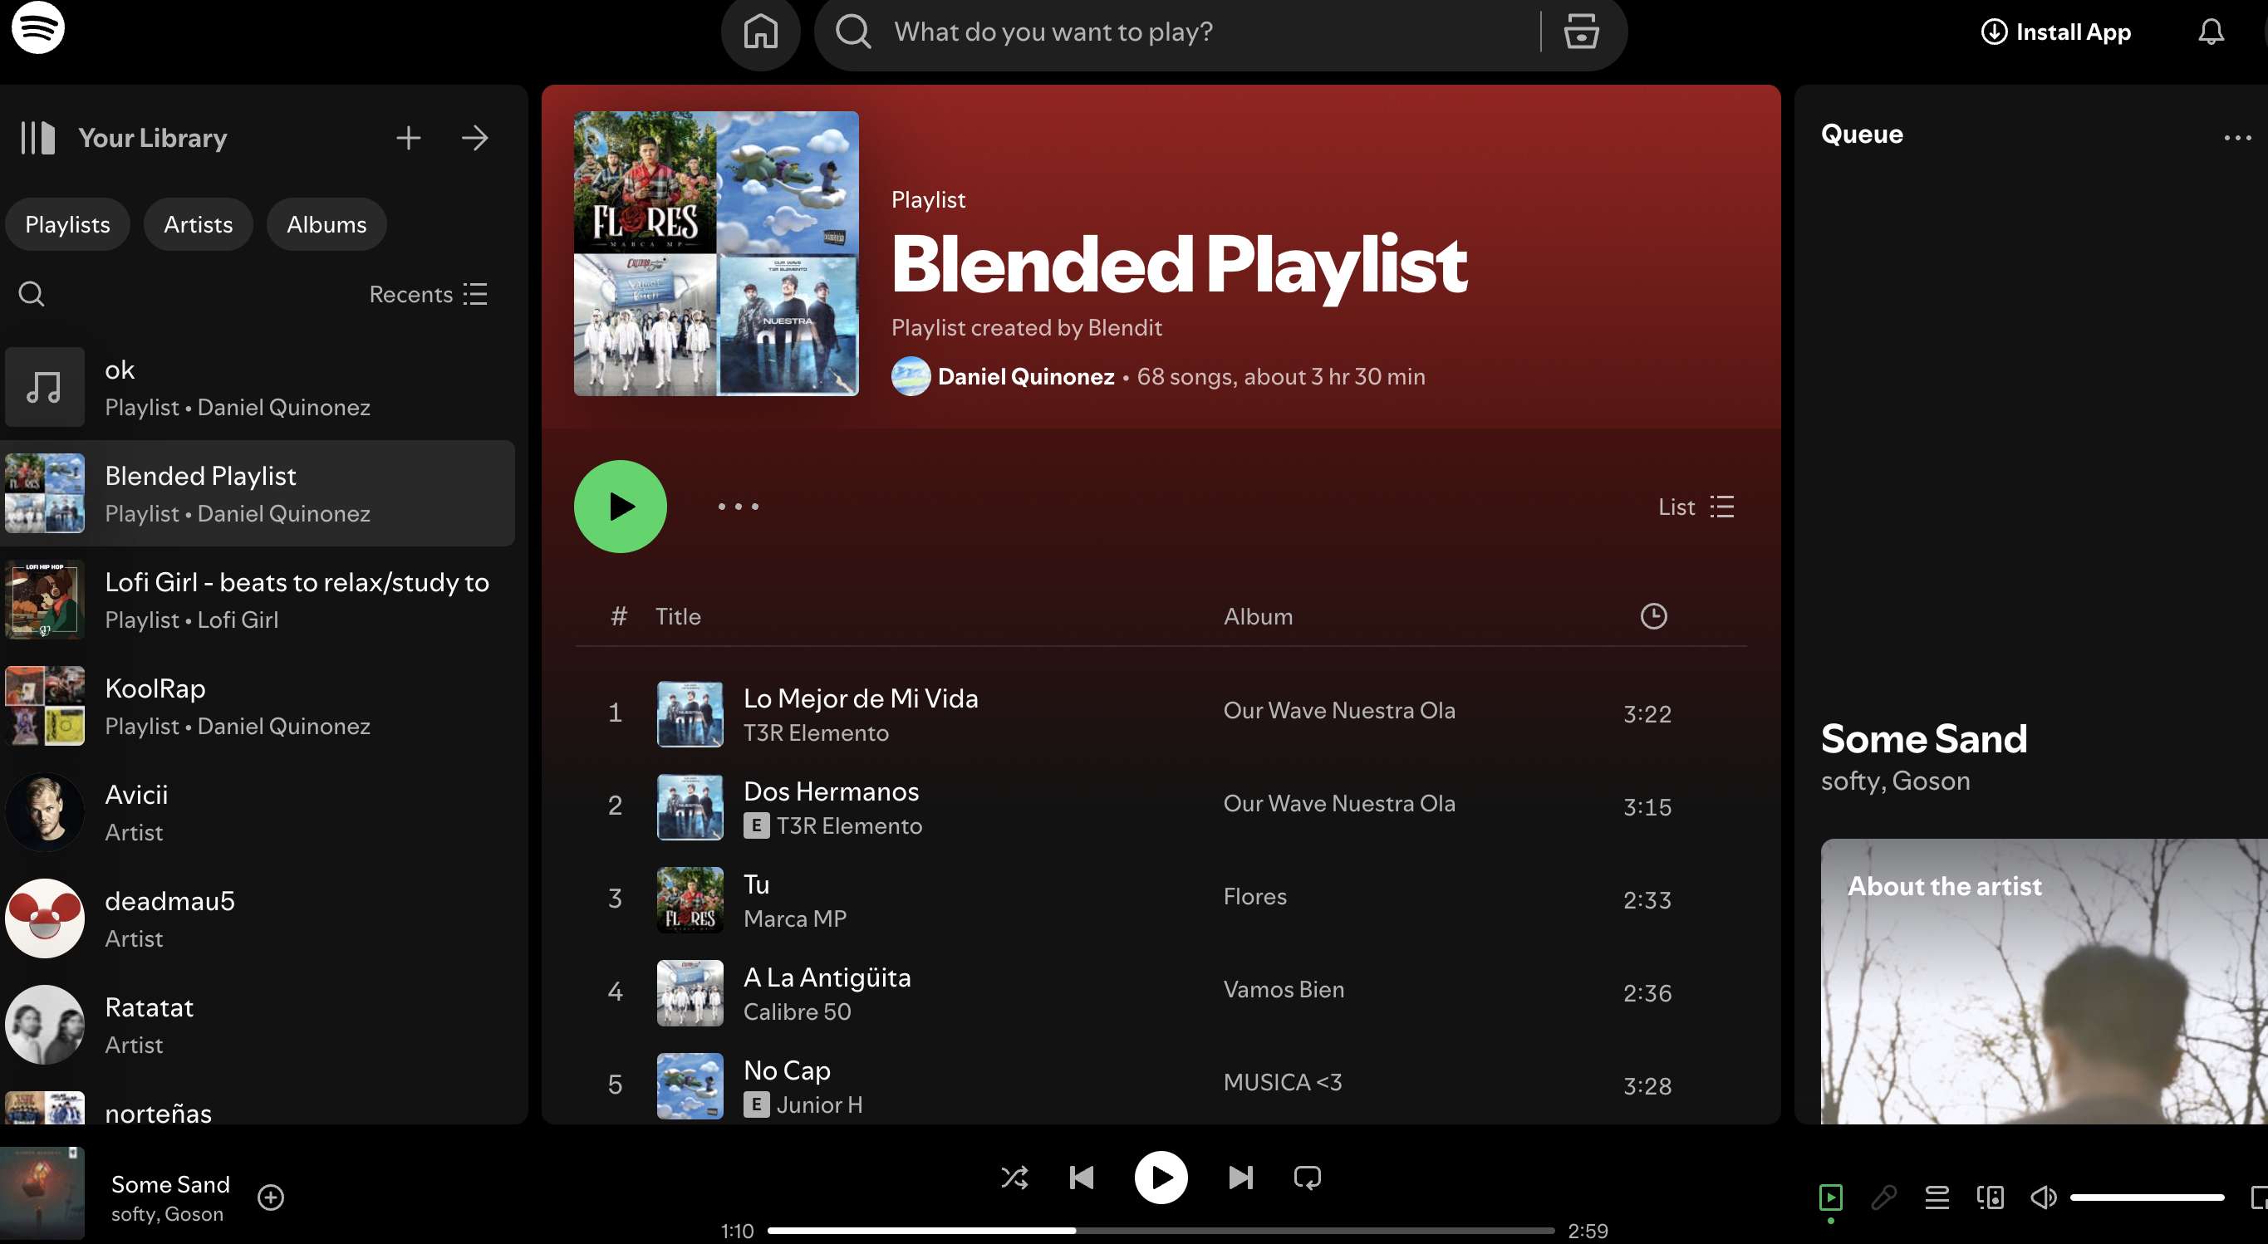Toggle the Now Playing view button
Image resolution: width=2268 pixels, height=1244 pixels.
(x=1830, y=1197)
